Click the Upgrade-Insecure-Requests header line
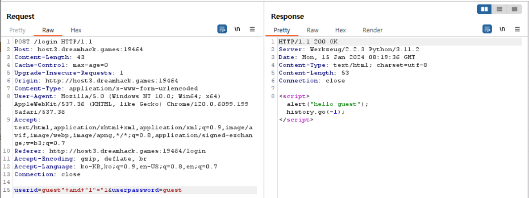Image resolution: width=529 pixels, height=198 pixels. point(69,73)
